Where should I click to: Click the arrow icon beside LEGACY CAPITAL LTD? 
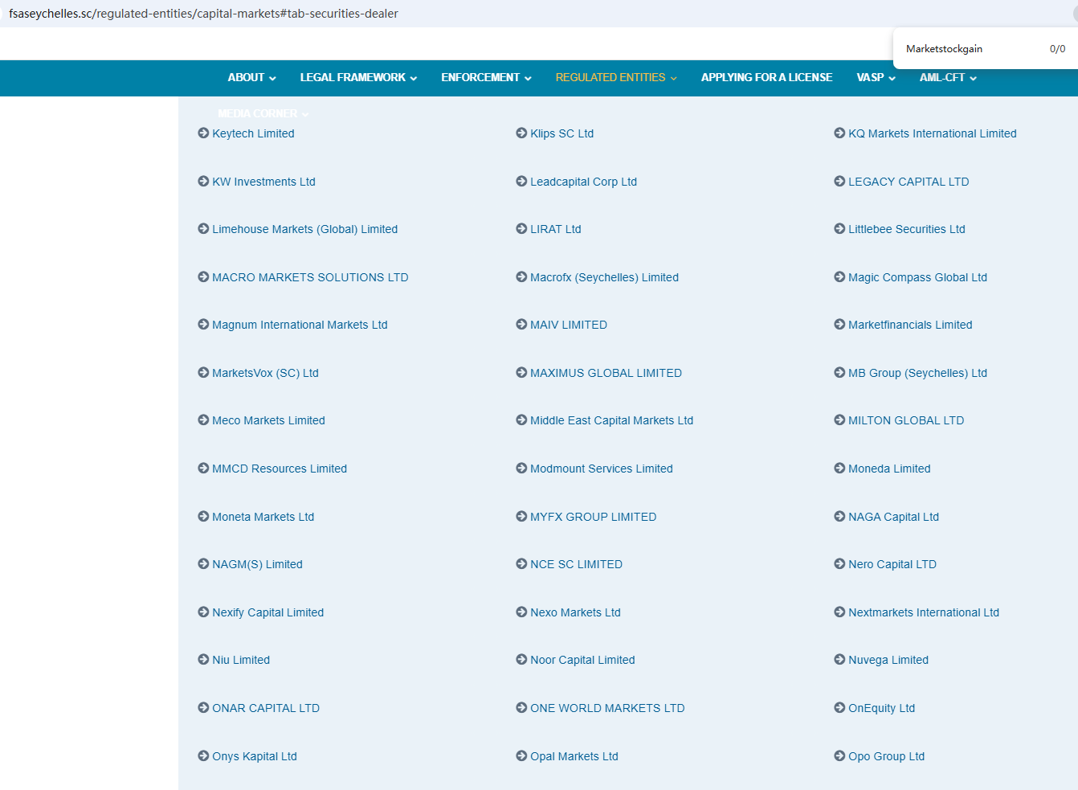point(839,182)
